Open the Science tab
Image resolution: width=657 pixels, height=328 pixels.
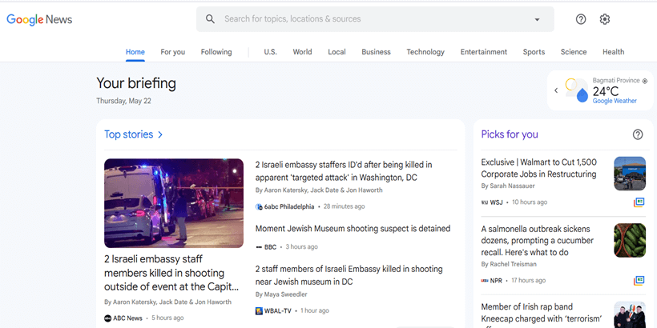click(574, 52)
